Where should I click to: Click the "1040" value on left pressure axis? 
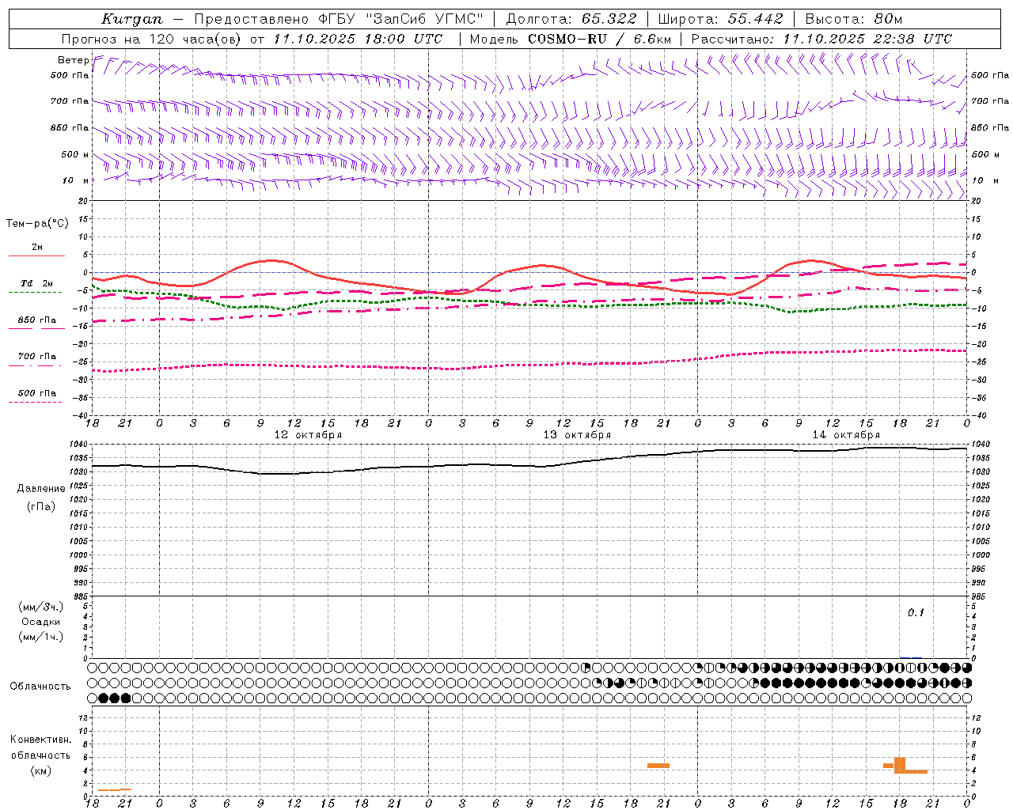coord(78,445)
